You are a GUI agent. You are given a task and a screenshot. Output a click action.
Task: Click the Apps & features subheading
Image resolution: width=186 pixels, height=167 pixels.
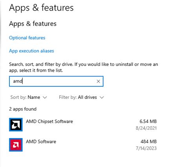[33, 24]
